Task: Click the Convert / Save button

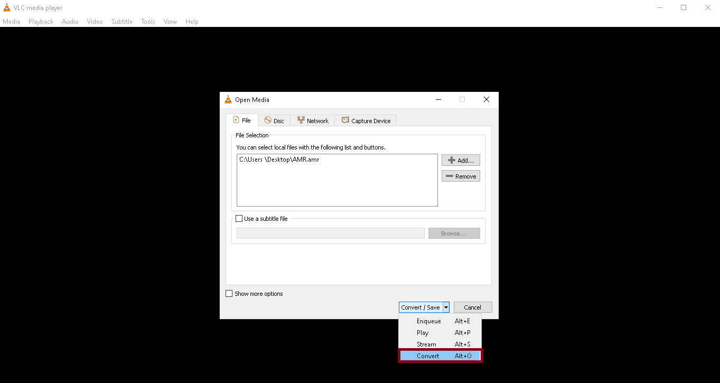Action: click(420, 307)
